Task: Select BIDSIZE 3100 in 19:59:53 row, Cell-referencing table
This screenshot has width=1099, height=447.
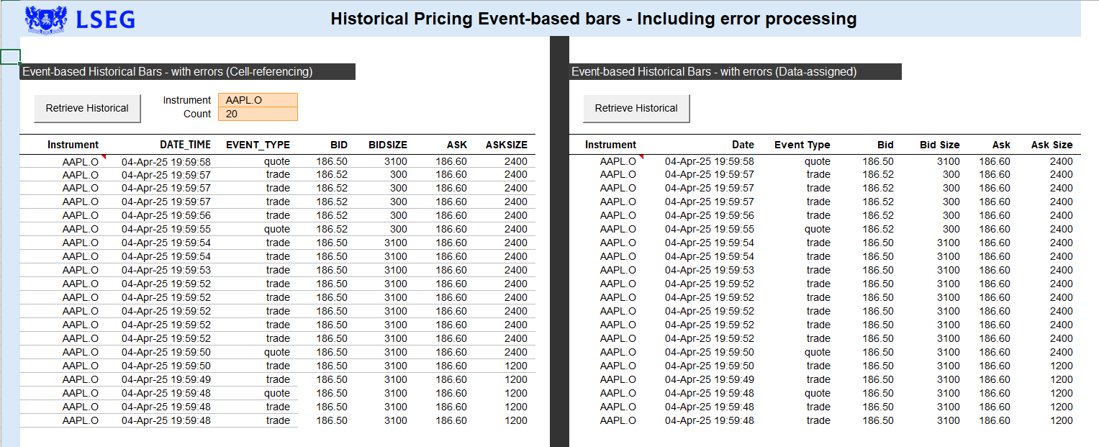Action: pyautogui.click(x=396, y=270)
